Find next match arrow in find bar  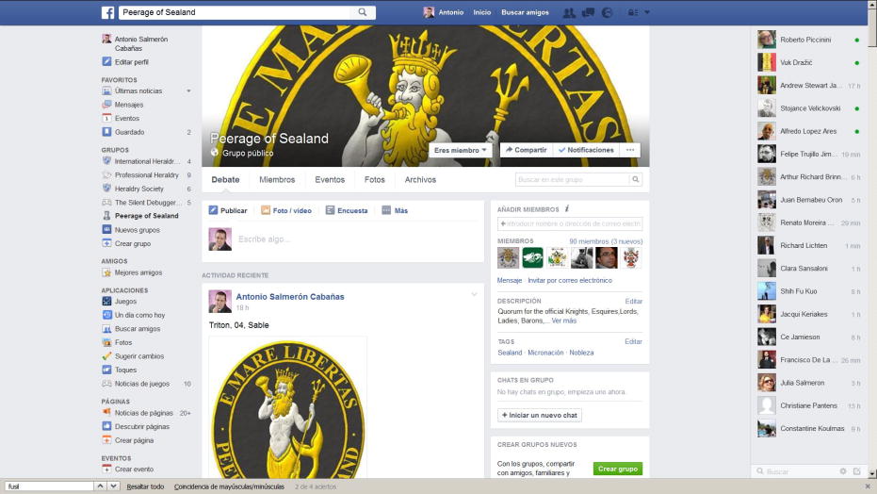(114, 486)
